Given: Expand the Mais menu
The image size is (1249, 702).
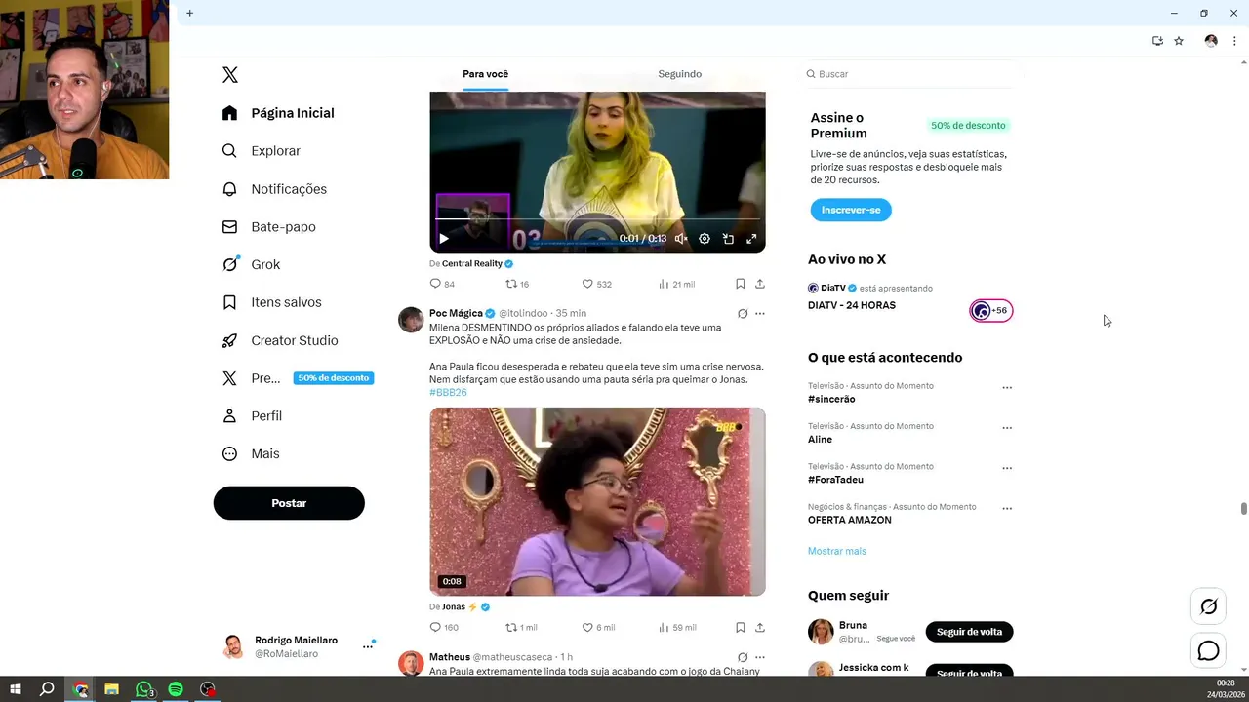Looking at the screenshot, I should pos(250,454).
